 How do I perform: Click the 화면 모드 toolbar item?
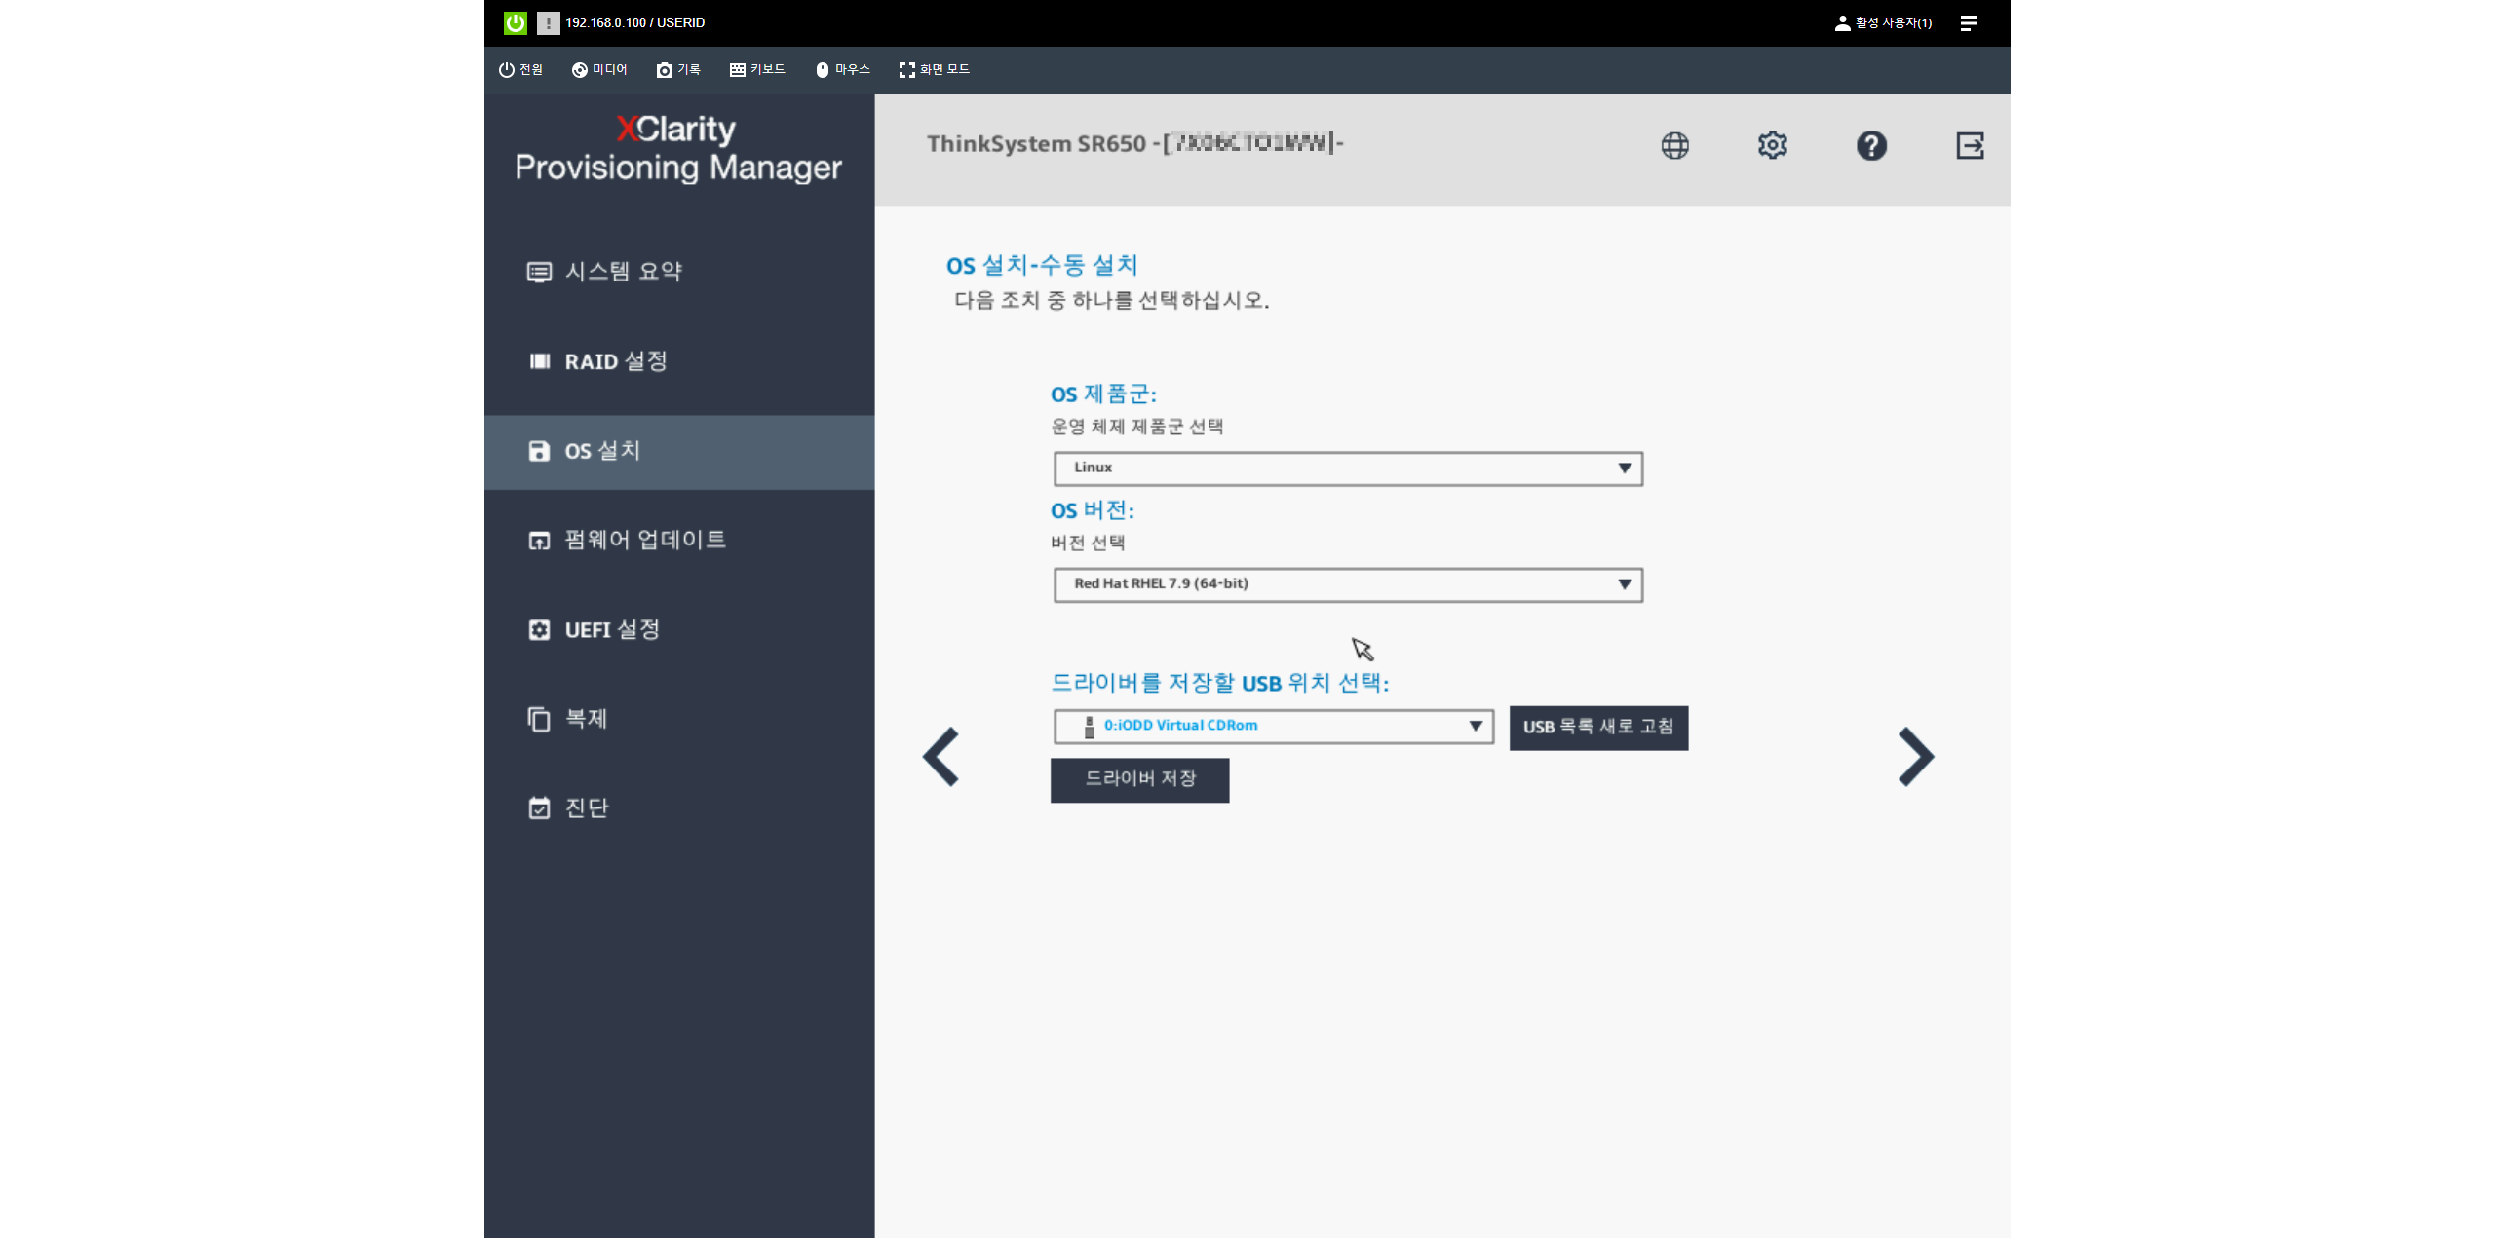coord(934,69)
